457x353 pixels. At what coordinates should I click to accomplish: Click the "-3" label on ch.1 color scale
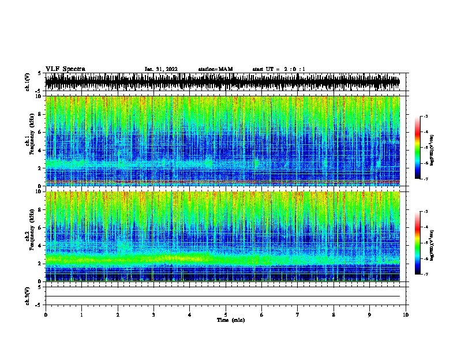click(x=426, y=117)
